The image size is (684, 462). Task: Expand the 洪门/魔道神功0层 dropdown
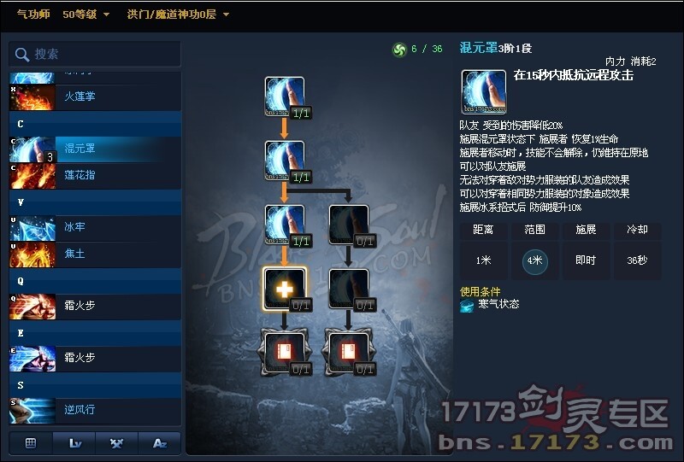[178, 15]
